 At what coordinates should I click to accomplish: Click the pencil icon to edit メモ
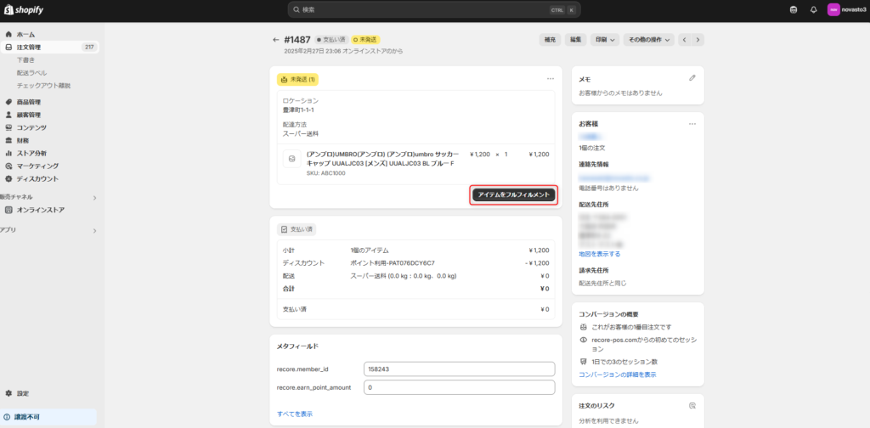tap(692, 78)
